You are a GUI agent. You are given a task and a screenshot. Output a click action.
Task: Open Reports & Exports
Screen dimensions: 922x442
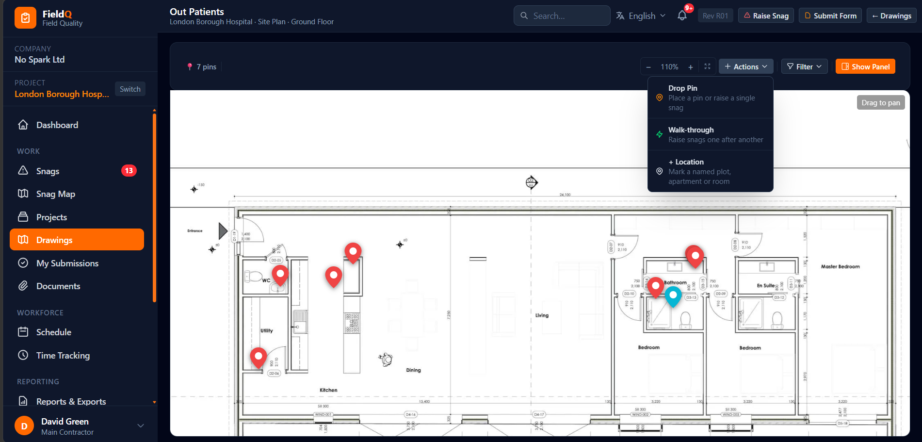coord(77,401)
